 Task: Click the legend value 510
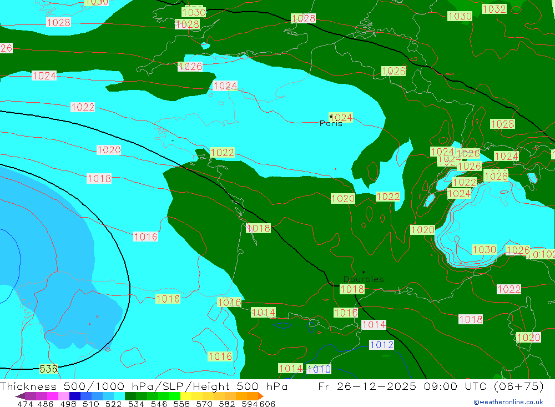(91, 404)
